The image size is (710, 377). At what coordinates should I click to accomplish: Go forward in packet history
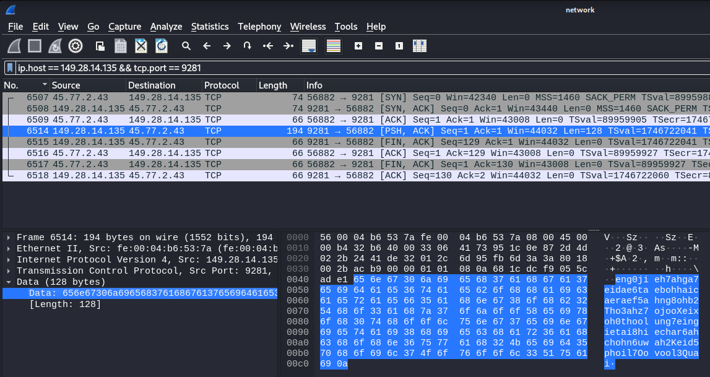tap(227, 46)
